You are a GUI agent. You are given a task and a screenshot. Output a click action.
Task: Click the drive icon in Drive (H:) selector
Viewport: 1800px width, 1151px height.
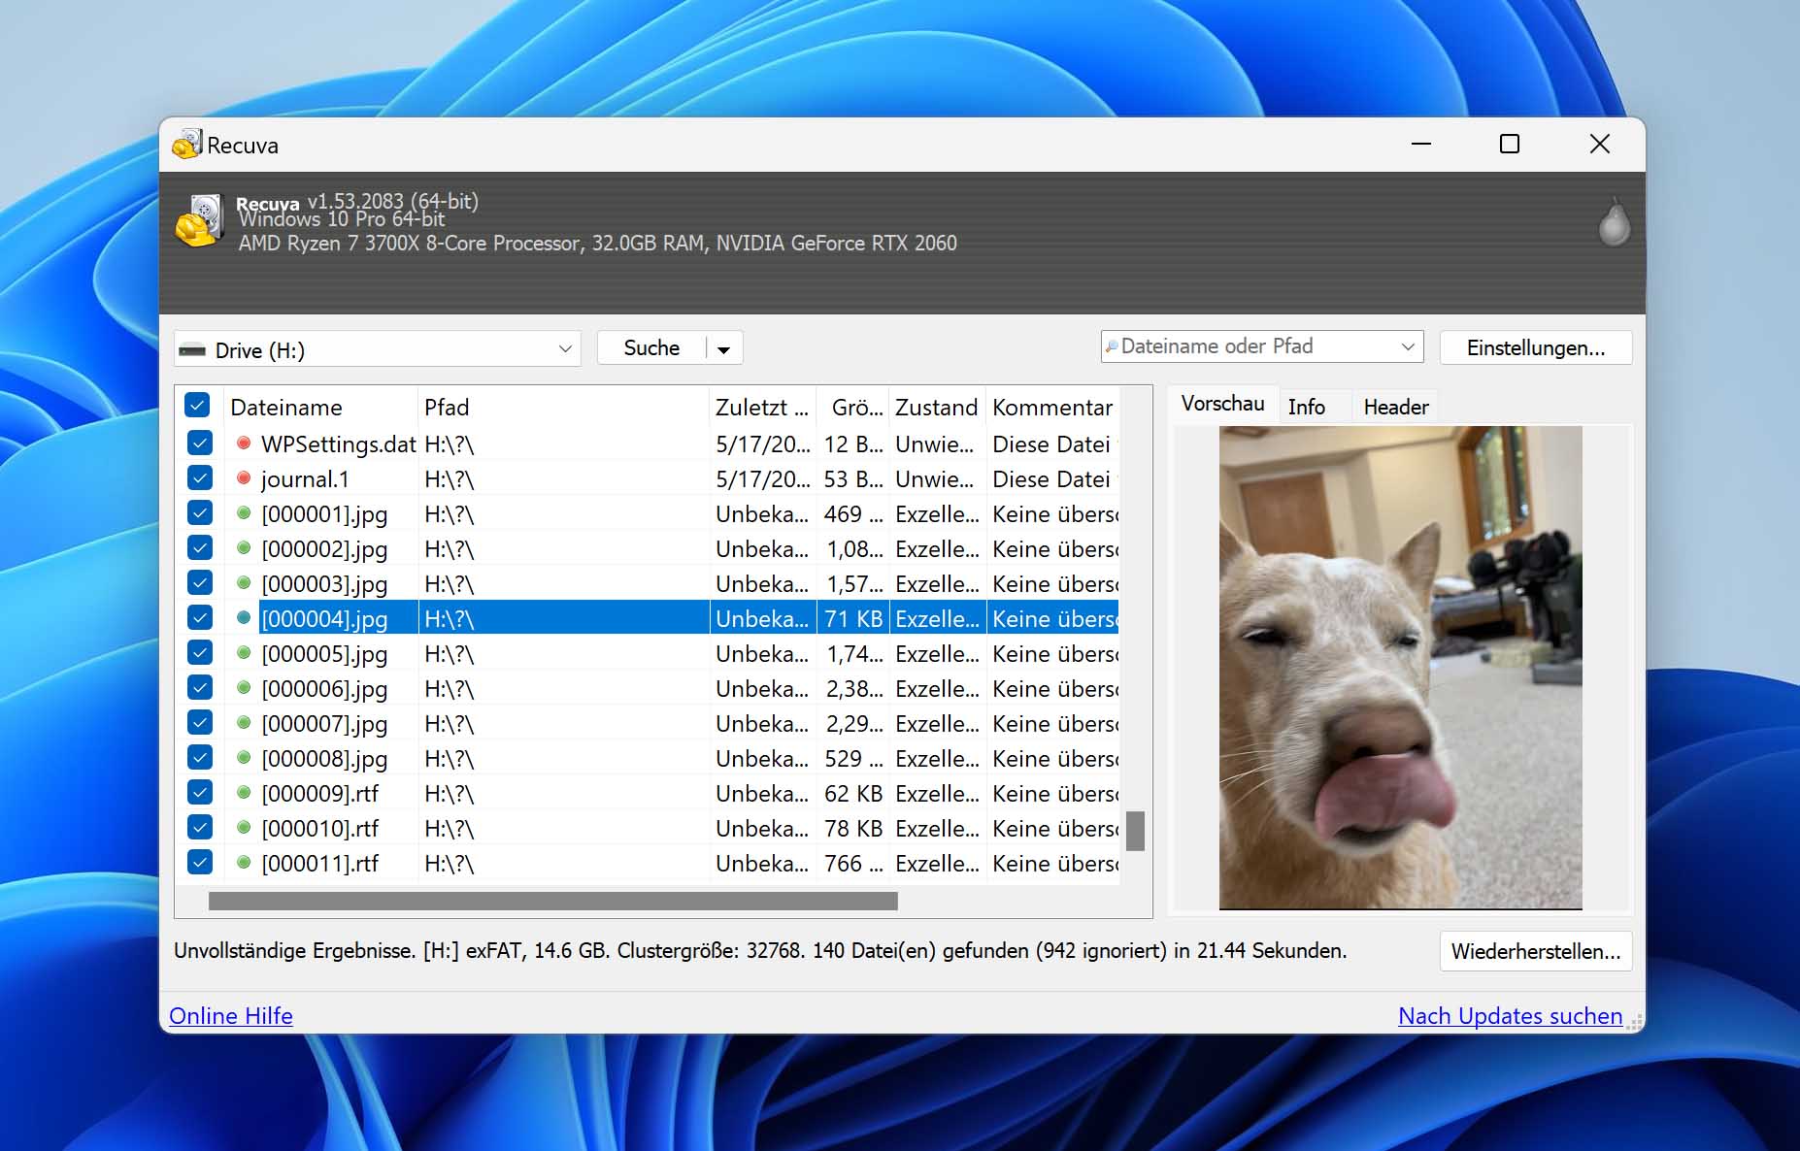tap(192, 350)
